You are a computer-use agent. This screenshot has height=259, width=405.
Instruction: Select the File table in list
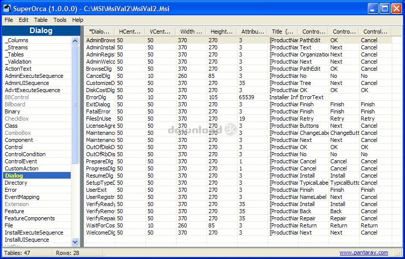[x=37, y=225]
